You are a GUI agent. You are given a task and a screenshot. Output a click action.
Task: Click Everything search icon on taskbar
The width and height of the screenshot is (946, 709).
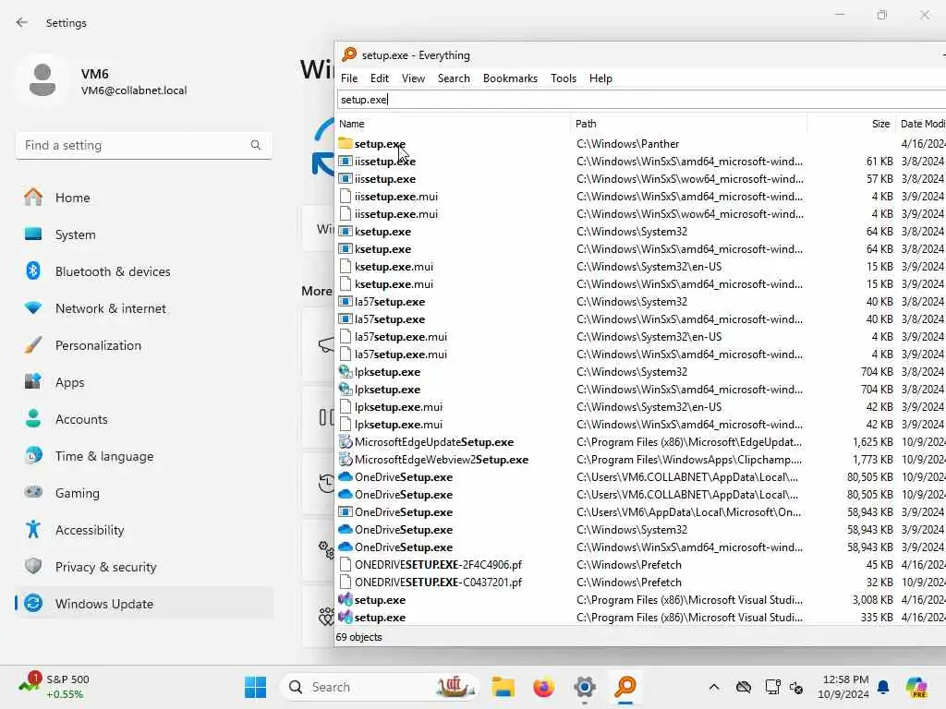625,687
